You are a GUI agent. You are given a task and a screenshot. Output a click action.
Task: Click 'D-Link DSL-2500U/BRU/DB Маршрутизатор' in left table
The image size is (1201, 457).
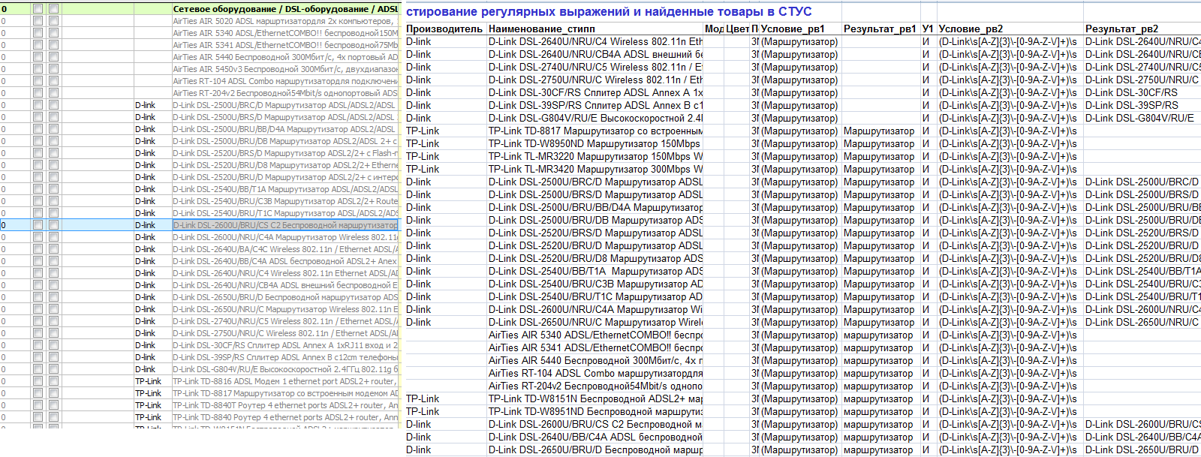pyautogui.click(x=285, y=141)
